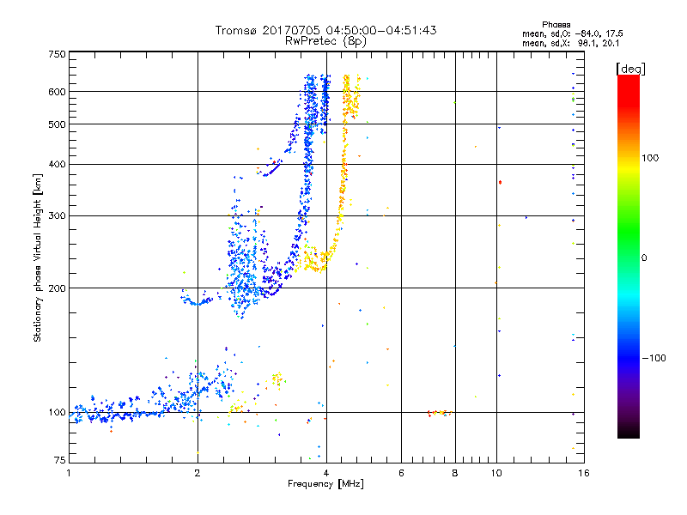This screenshot has height=515, width=687.
Task: Click the [deg] colorbar unit label
Action: click(630, 69)
